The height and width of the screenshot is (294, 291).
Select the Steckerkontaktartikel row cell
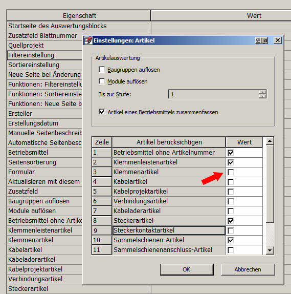[x=169, y=230]
